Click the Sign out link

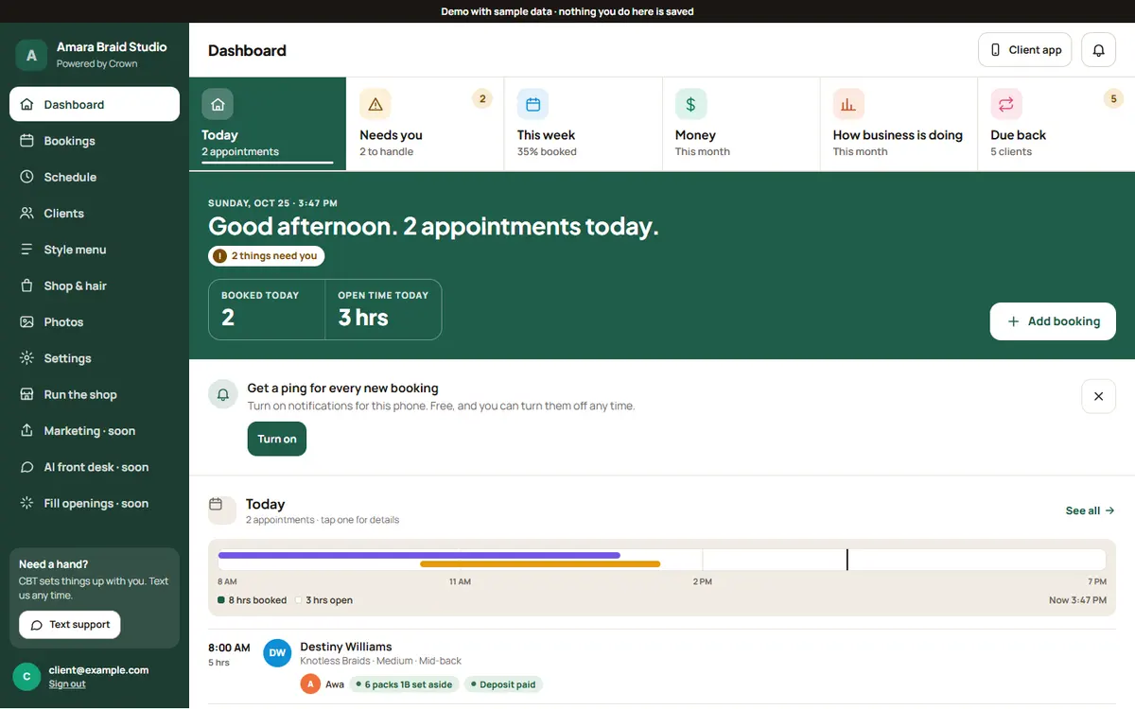(x=67, y=683)
